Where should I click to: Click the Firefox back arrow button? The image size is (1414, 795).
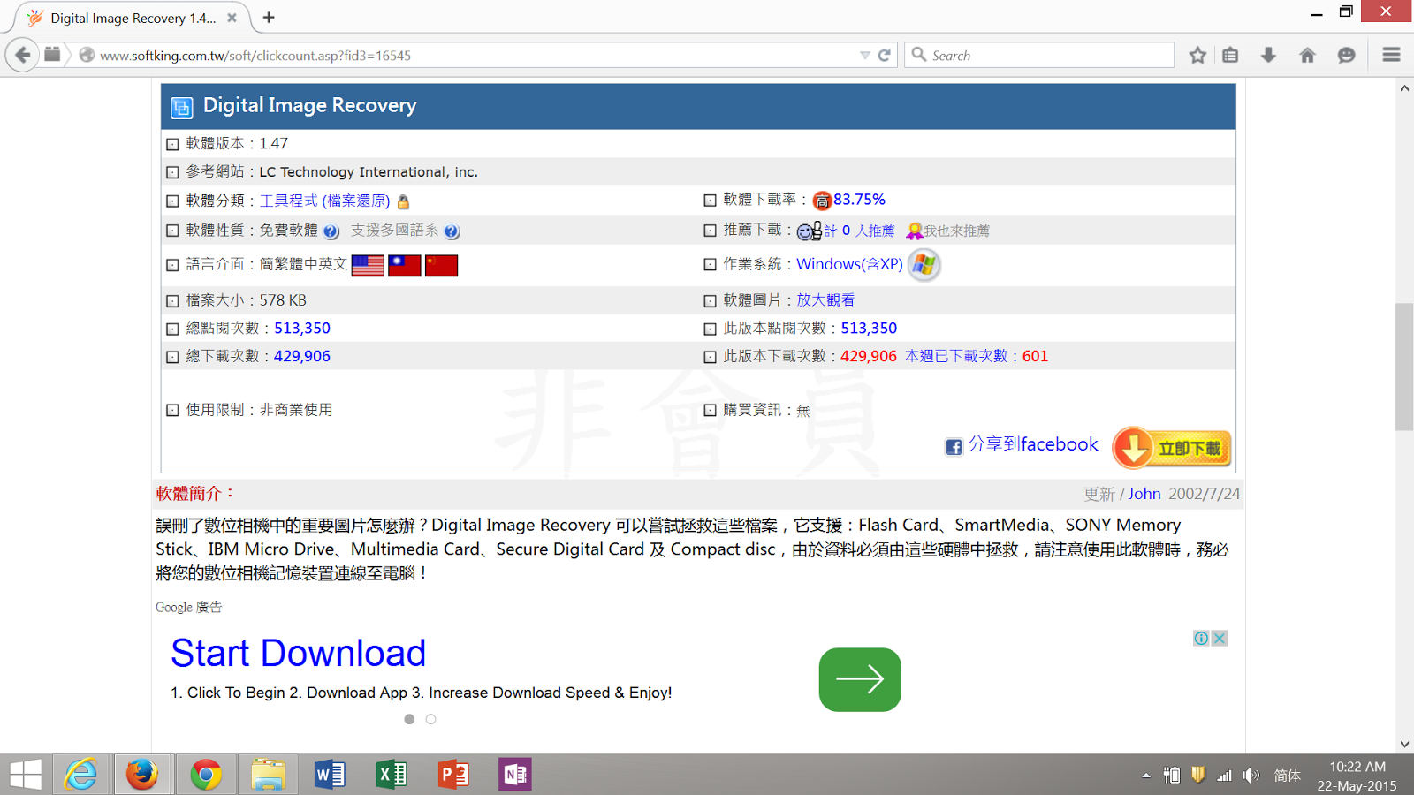pos(23,55)
